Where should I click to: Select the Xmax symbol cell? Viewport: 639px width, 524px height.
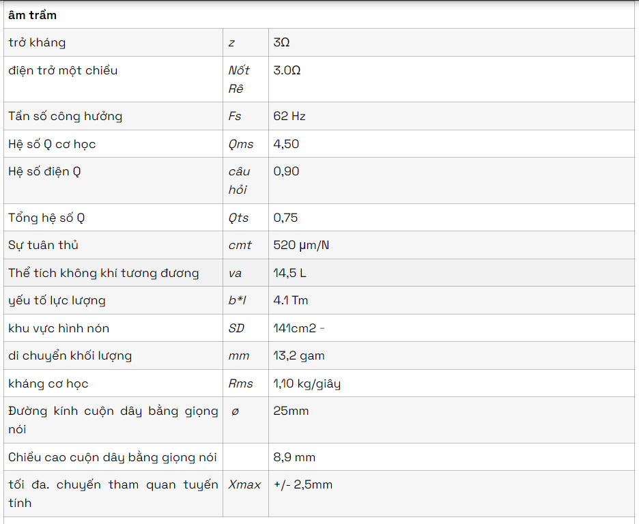(244, 484)
